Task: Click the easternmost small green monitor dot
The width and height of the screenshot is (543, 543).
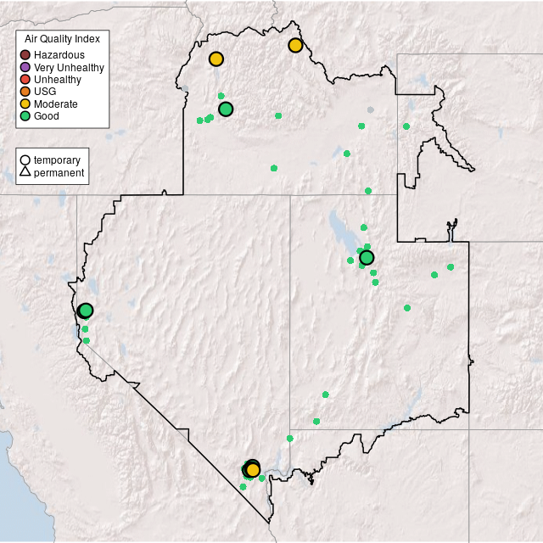Action: 451,267
